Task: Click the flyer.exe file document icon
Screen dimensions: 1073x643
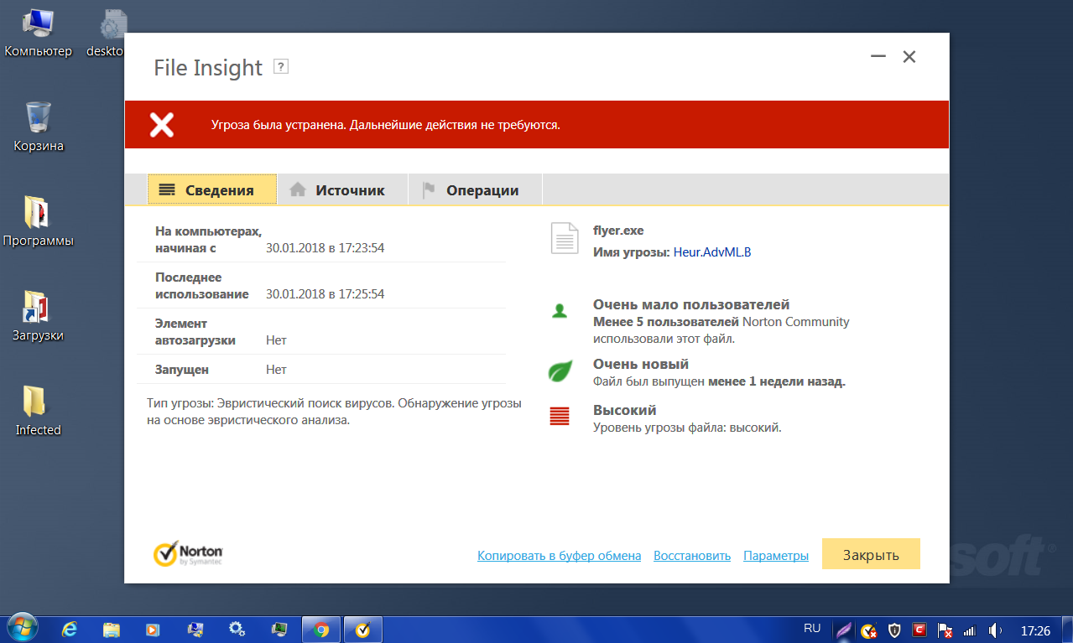Action: click(564, 238)
